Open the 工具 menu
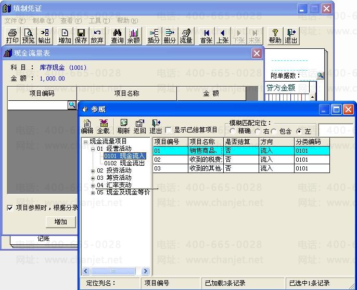 pyautogui.click(x=99, y=21)
